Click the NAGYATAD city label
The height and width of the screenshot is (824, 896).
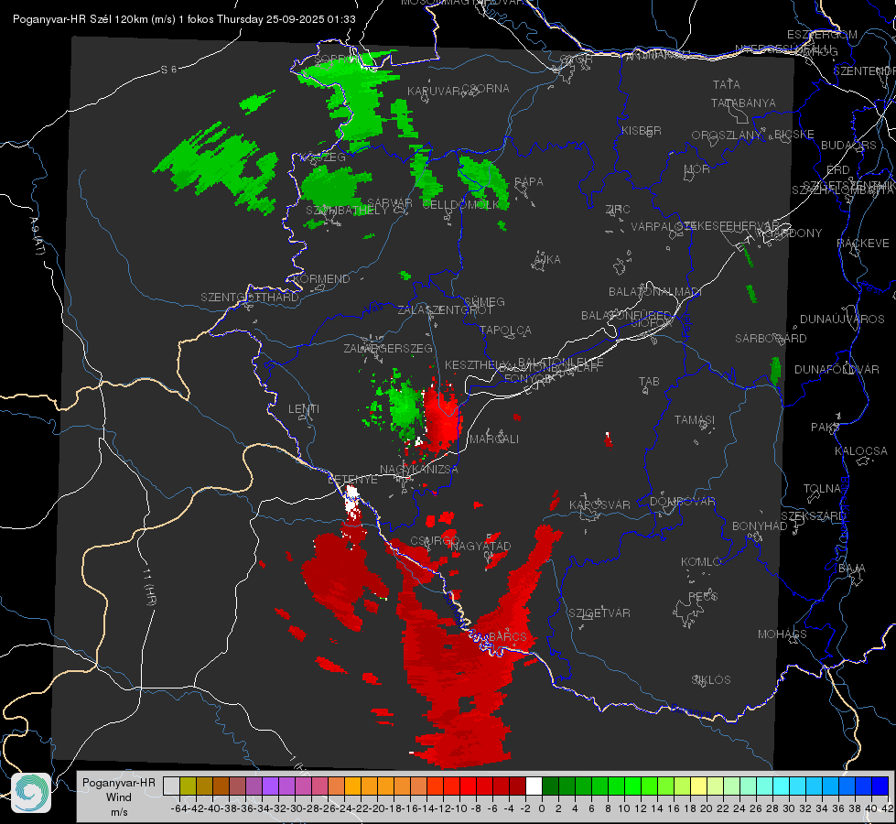[480, 546]
